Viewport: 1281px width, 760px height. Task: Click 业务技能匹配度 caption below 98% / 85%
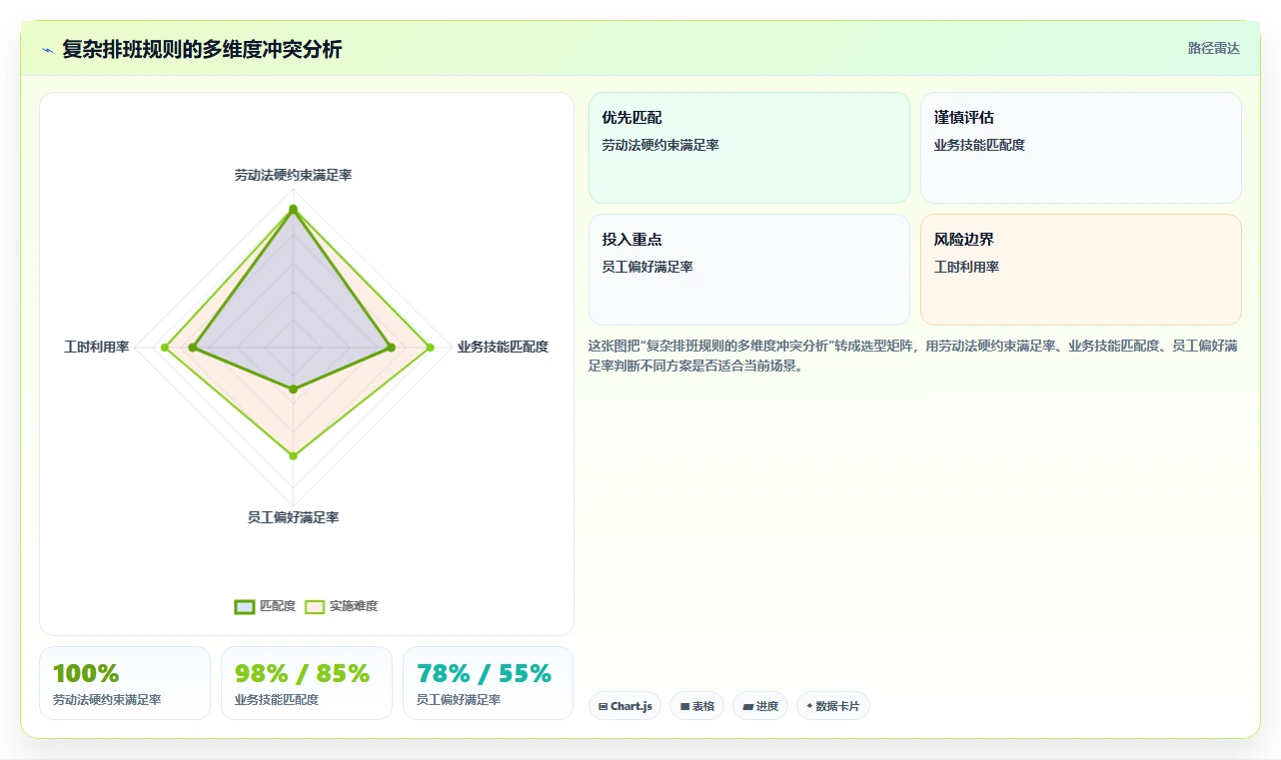click(277, 700)
